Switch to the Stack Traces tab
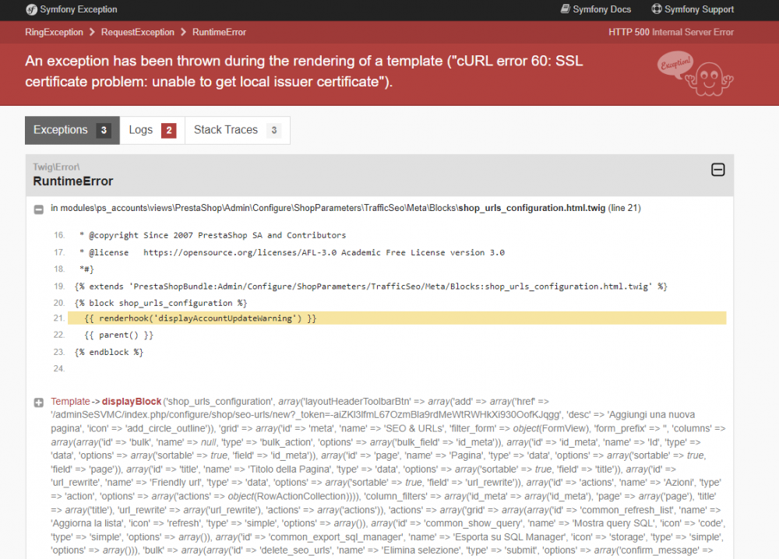Image resolution: width=779 pixels, height=559 pixels. tap(238, 130)
